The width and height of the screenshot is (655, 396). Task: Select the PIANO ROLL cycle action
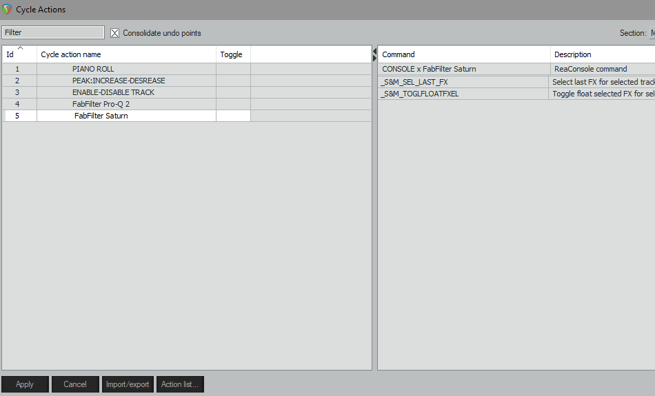coord(126,69)
